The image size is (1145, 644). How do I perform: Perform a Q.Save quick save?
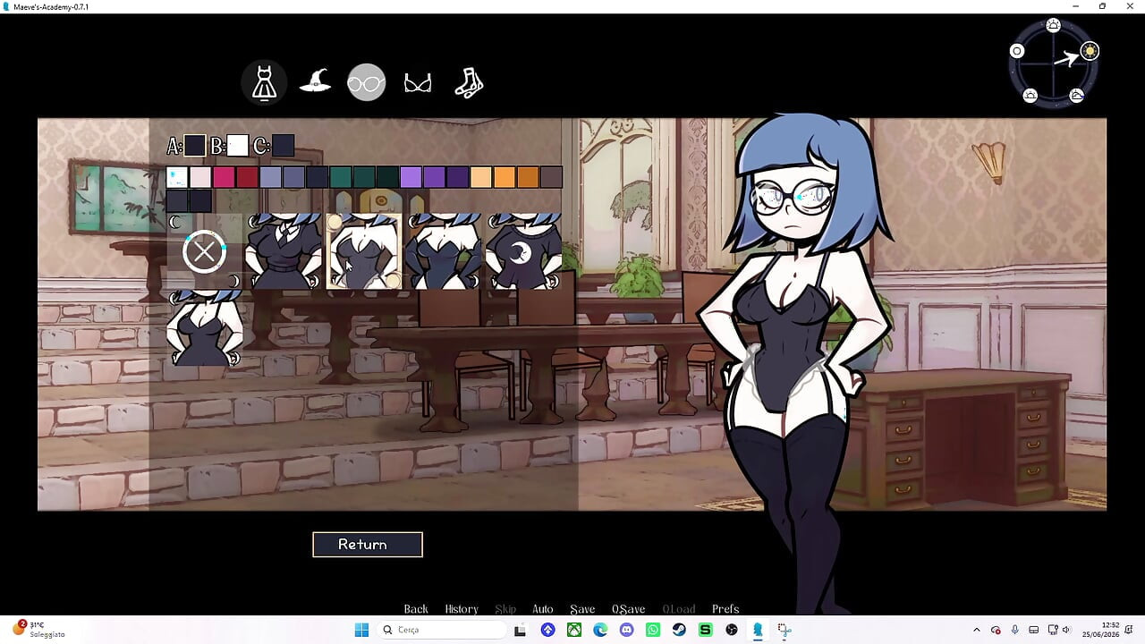coord(628,609)
